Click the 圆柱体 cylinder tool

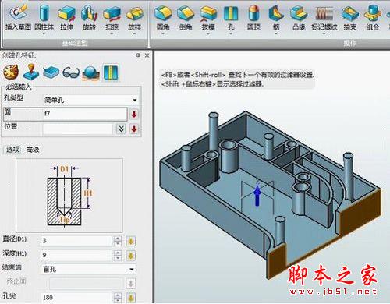tap(44, 17)
